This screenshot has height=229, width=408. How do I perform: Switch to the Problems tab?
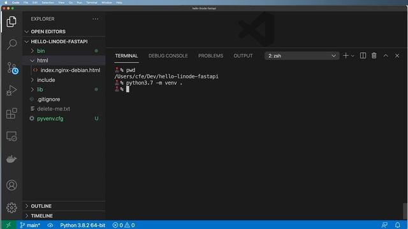(210, 56)
